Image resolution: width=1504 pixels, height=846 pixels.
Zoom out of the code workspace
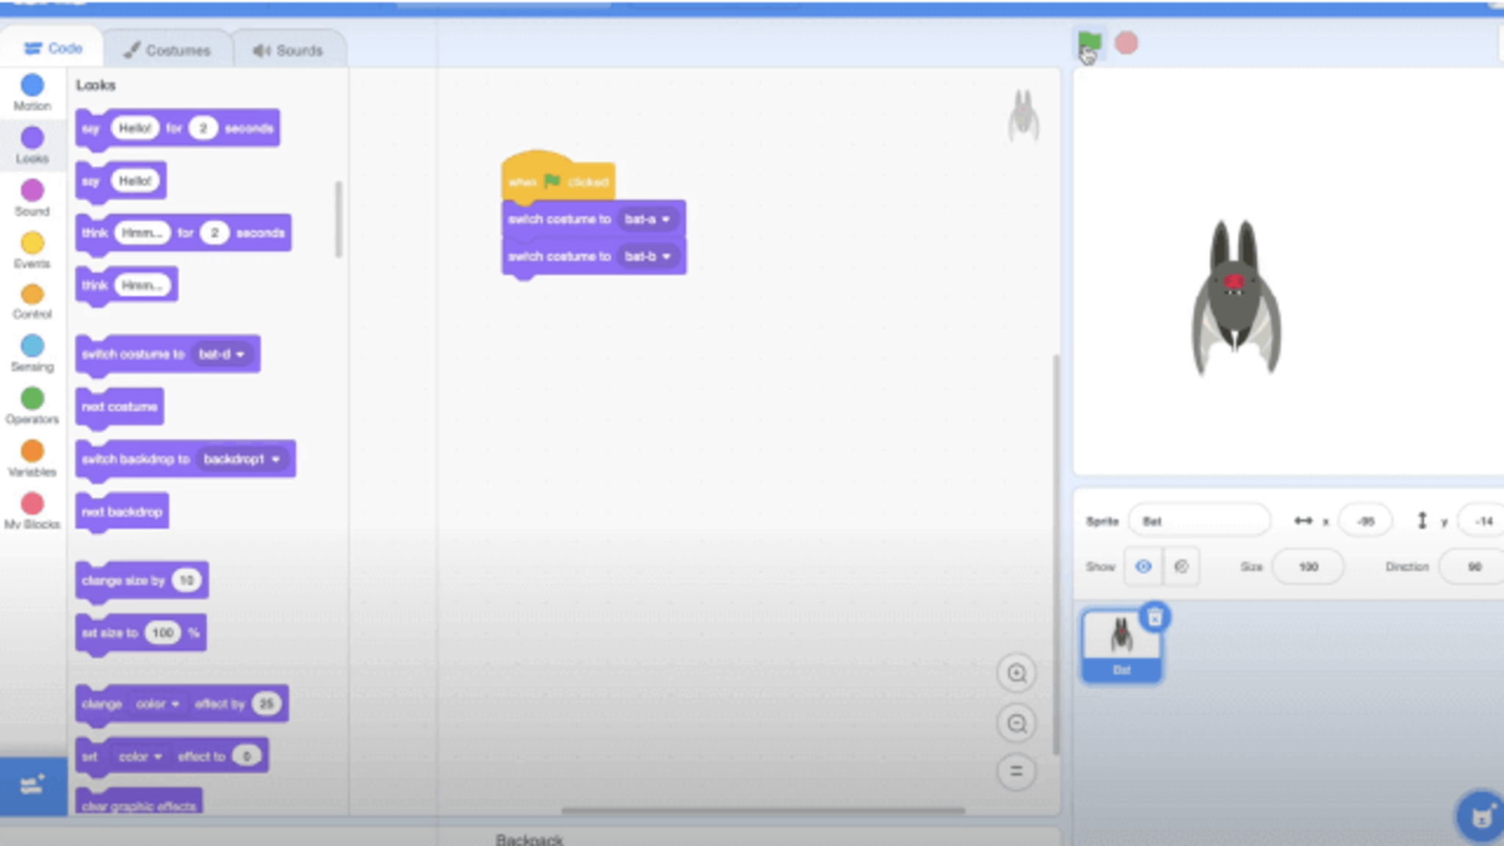pyautogui.click(x=1016, y=723)
